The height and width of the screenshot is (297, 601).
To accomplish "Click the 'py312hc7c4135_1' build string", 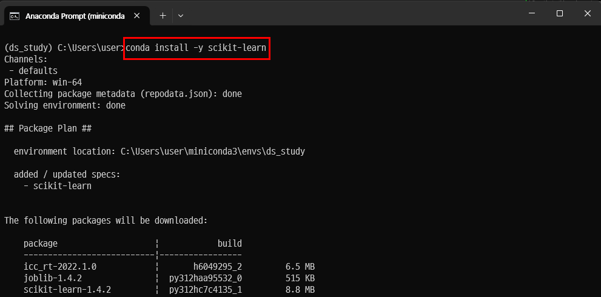I will (x=206, y=290).
